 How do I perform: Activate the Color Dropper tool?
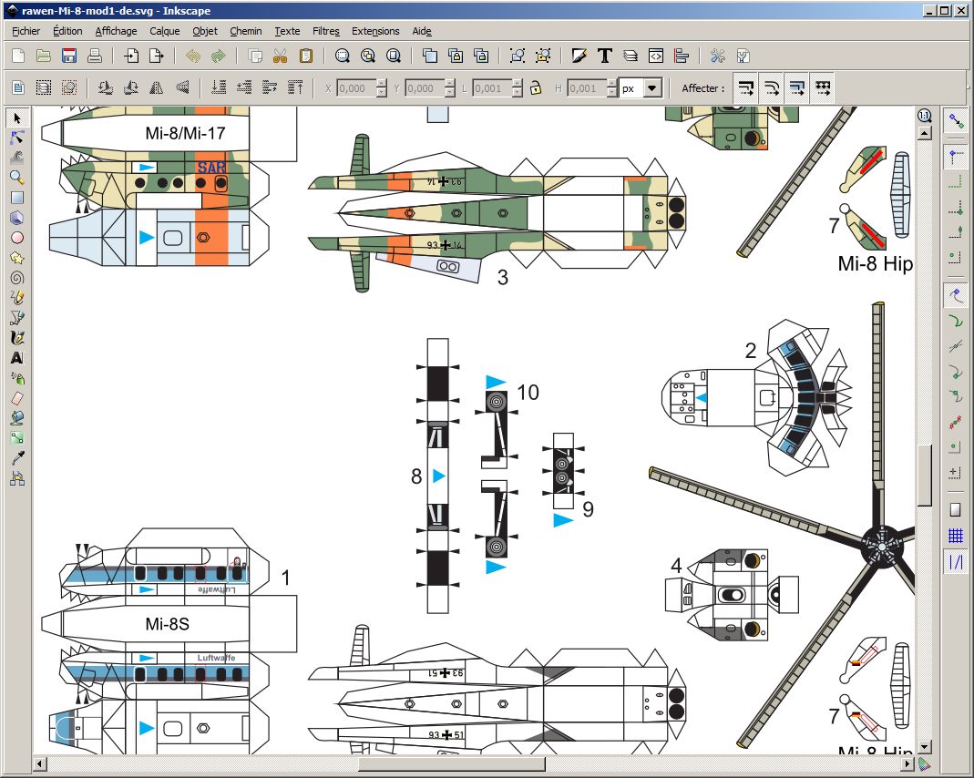pos(16,458)
